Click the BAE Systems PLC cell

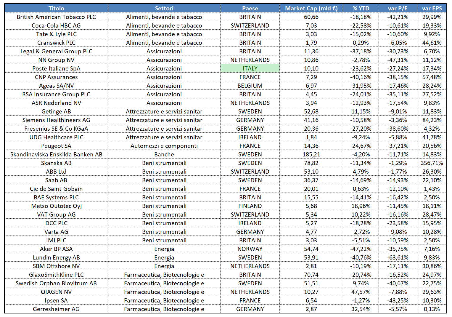pos(56,197)
